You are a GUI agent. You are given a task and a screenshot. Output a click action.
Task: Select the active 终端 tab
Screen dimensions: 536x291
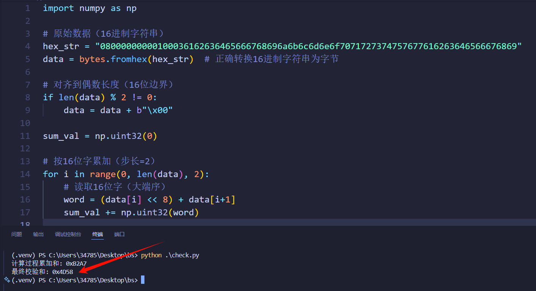pyautogui.click(x=97, y=234)
